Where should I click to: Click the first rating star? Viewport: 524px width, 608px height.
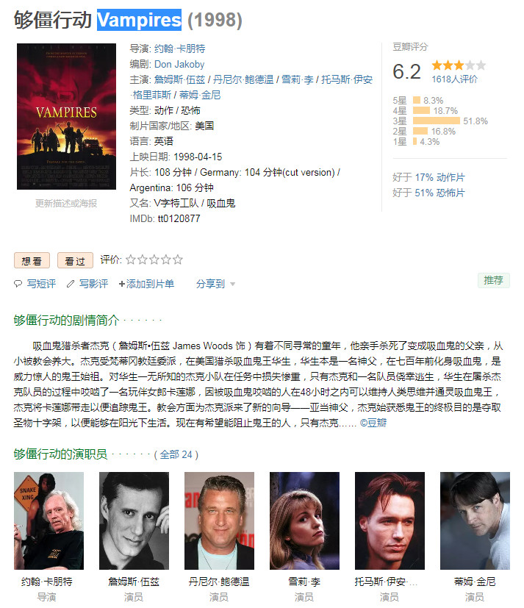coord(131,260)
